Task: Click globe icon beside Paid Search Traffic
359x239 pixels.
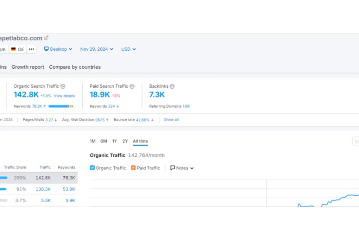Action: pos(132,86)
